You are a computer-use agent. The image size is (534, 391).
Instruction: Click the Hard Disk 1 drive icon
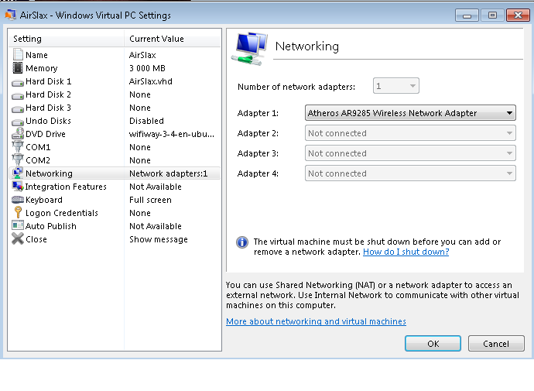coord(18,82)
